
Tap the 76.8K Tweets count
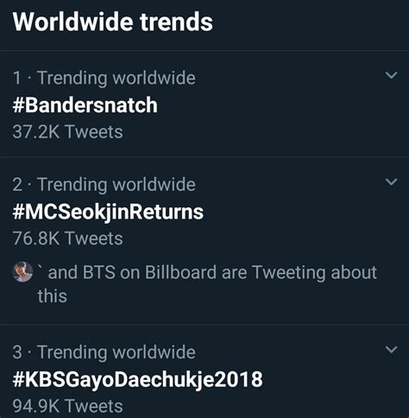[x=67, y=238]
